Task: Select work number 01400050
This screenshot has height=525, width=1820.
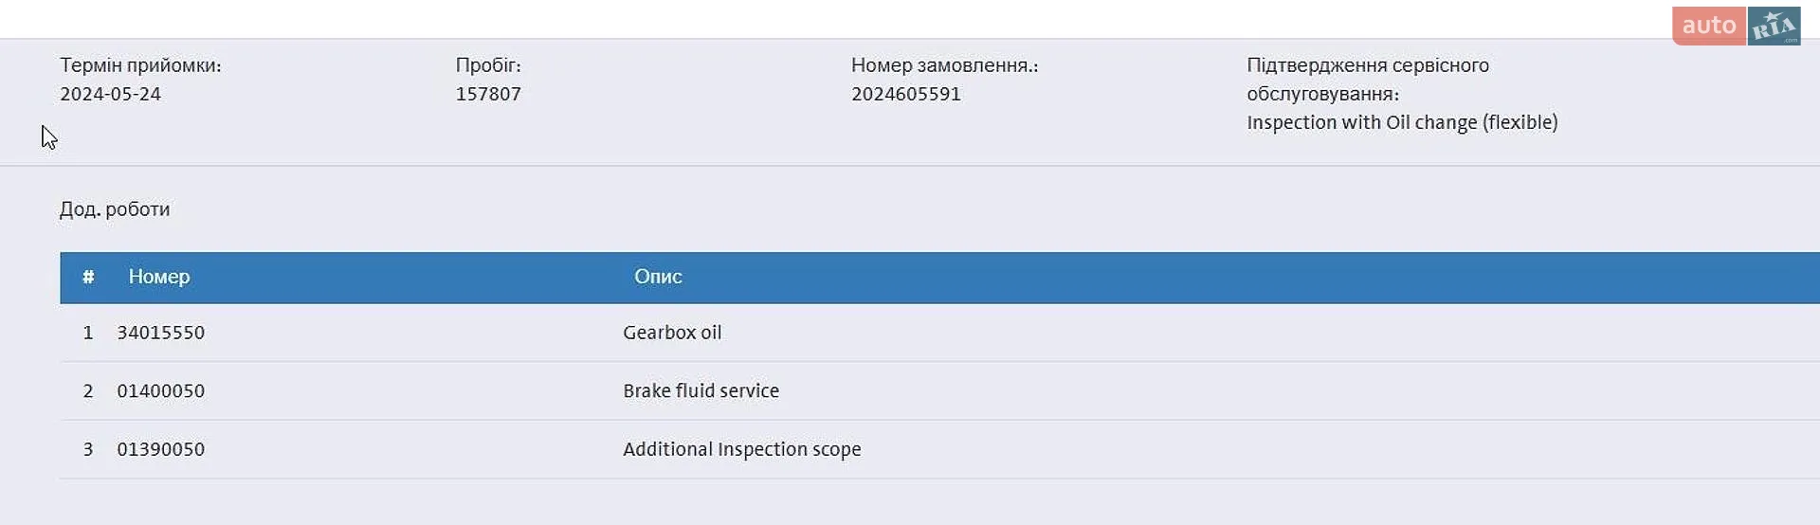Action: 161,390
